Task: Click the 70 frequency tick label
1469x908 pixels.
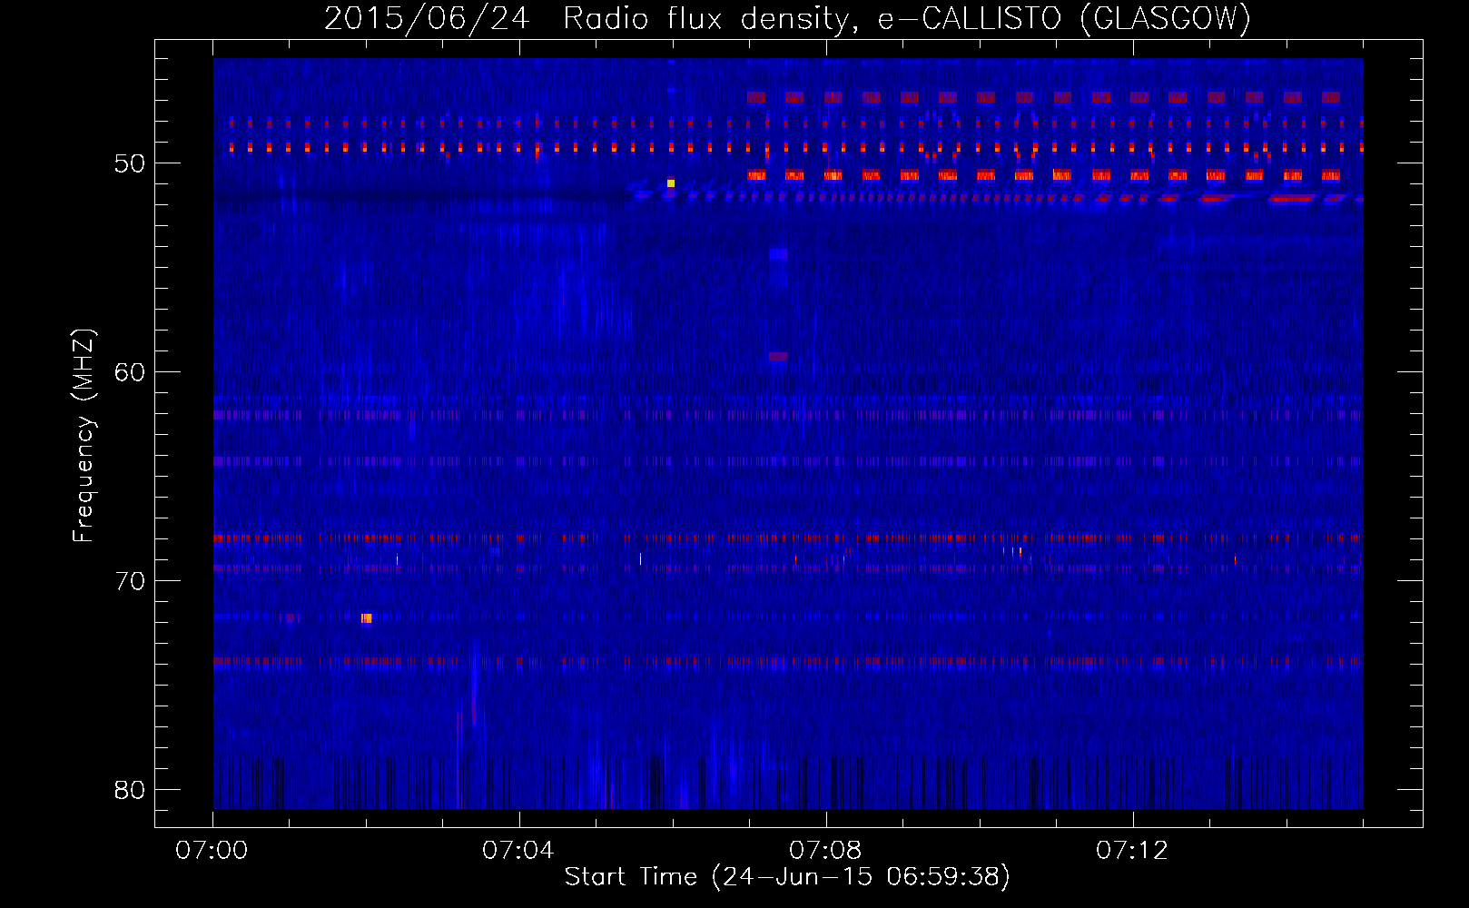Action: [x=131, y=581]
